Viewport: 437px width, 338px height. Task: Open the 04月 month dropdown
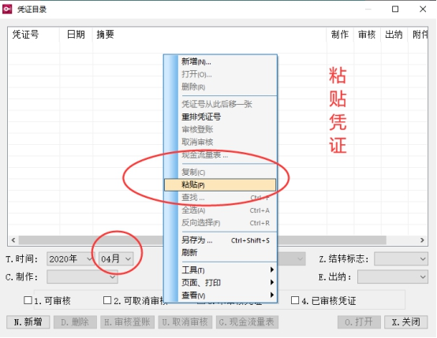point(116,259)
